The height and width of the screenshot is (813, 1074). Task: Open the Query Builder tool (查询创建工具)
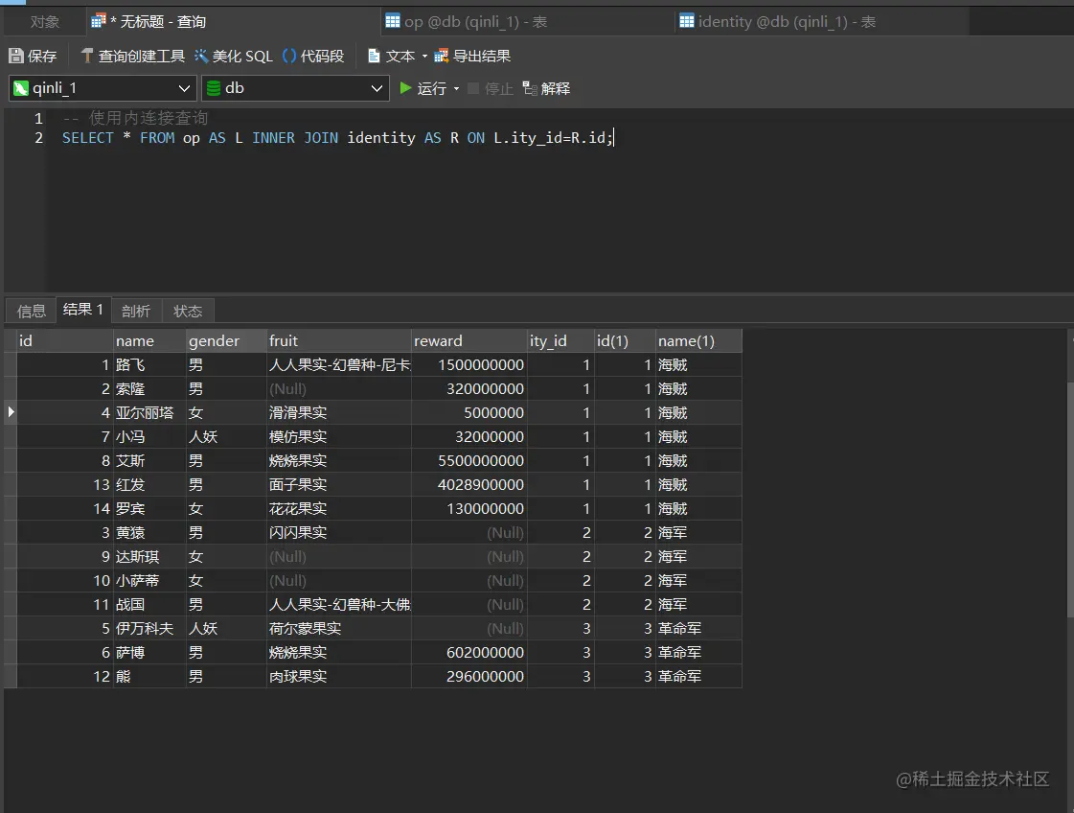(132, 57)
